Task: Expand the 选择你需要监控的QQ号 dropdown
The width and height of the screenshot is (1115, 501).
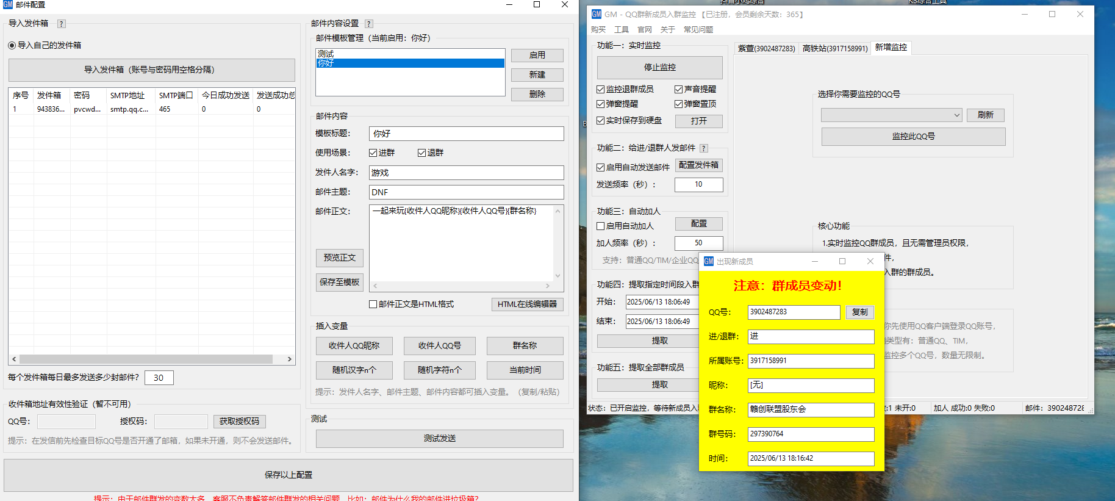Action: [x=956, y=115]
